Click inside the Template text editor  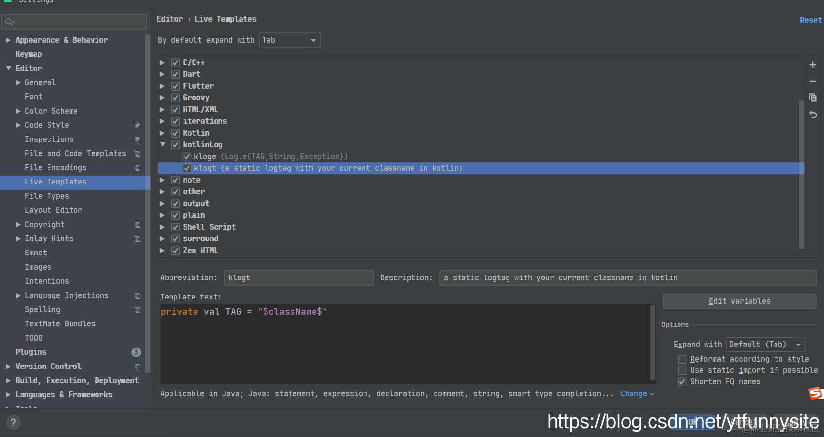tap(405, 344)
